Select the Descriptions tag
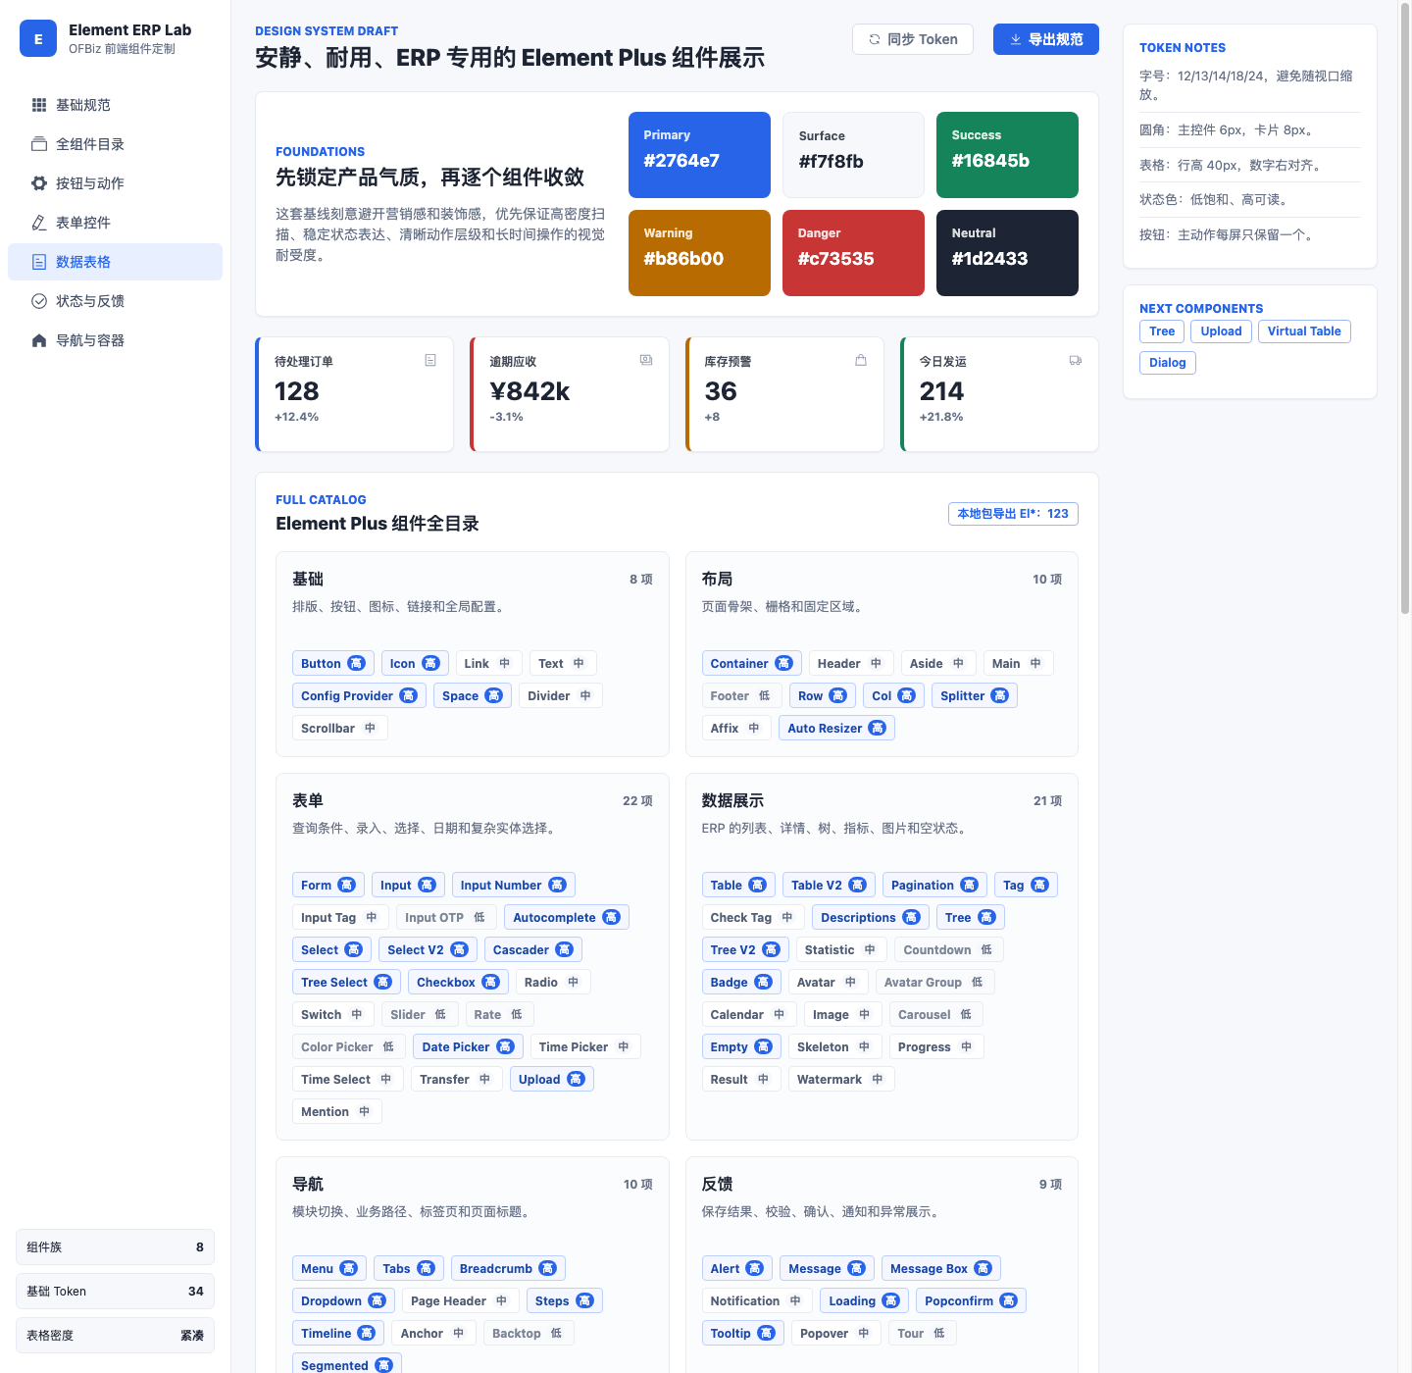The width and height of the screenshot is (1412, 1373). 870,918
